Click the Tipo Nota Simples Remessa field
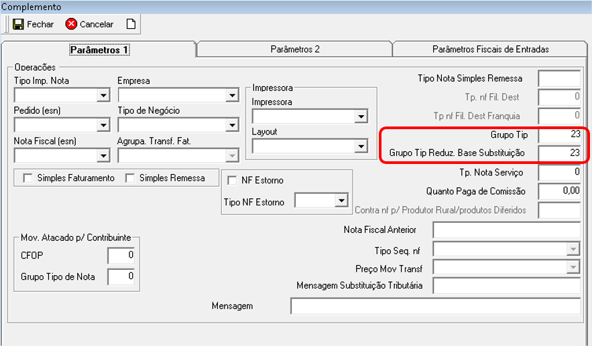Screen dimensions: 592x346 pos(560,79)
